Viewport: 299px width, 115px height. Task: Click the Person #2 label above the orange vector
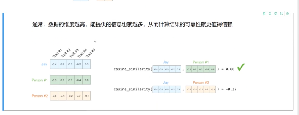(x=201, y=83)
